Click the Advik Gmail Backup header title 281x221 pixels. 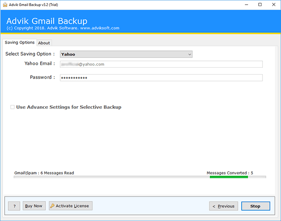[x=47, y=21]
